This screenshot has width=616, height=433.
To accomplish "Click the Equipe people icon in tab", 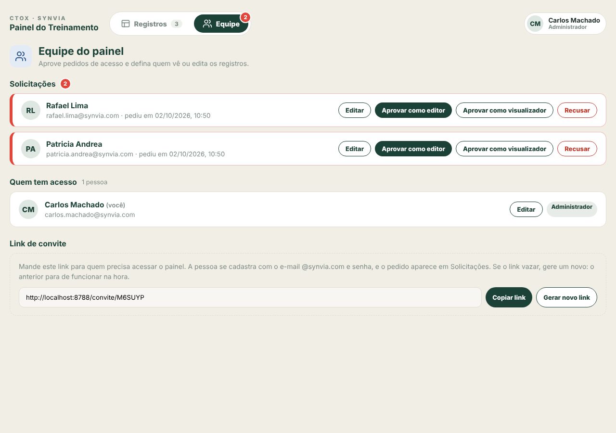I will [207, 24].
